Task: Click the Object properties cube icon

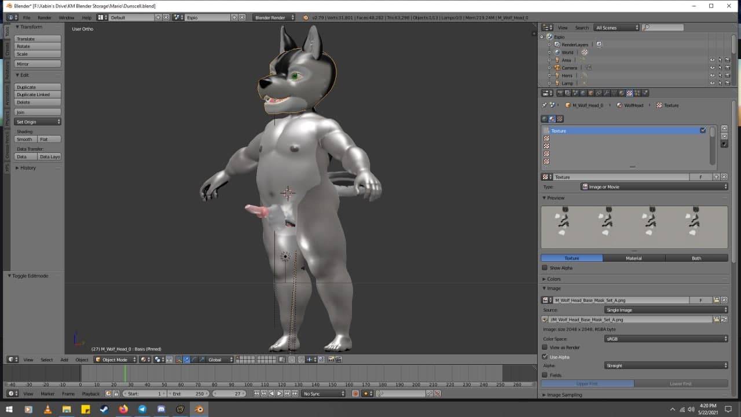Action: click(x=591, y=93)
